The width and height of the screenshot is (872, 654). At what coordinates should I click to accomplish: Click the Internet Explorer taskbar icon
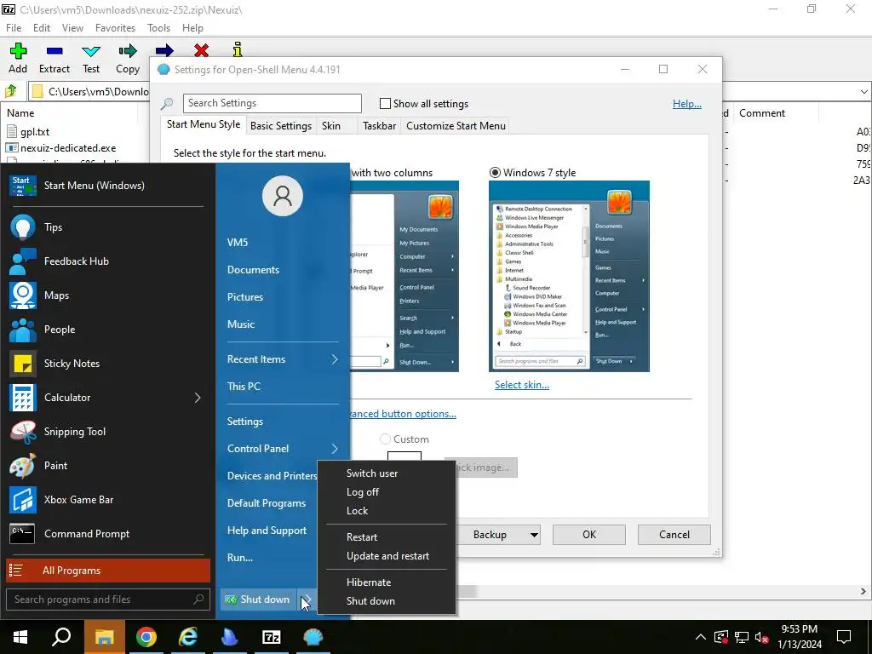tap(188, 637)
